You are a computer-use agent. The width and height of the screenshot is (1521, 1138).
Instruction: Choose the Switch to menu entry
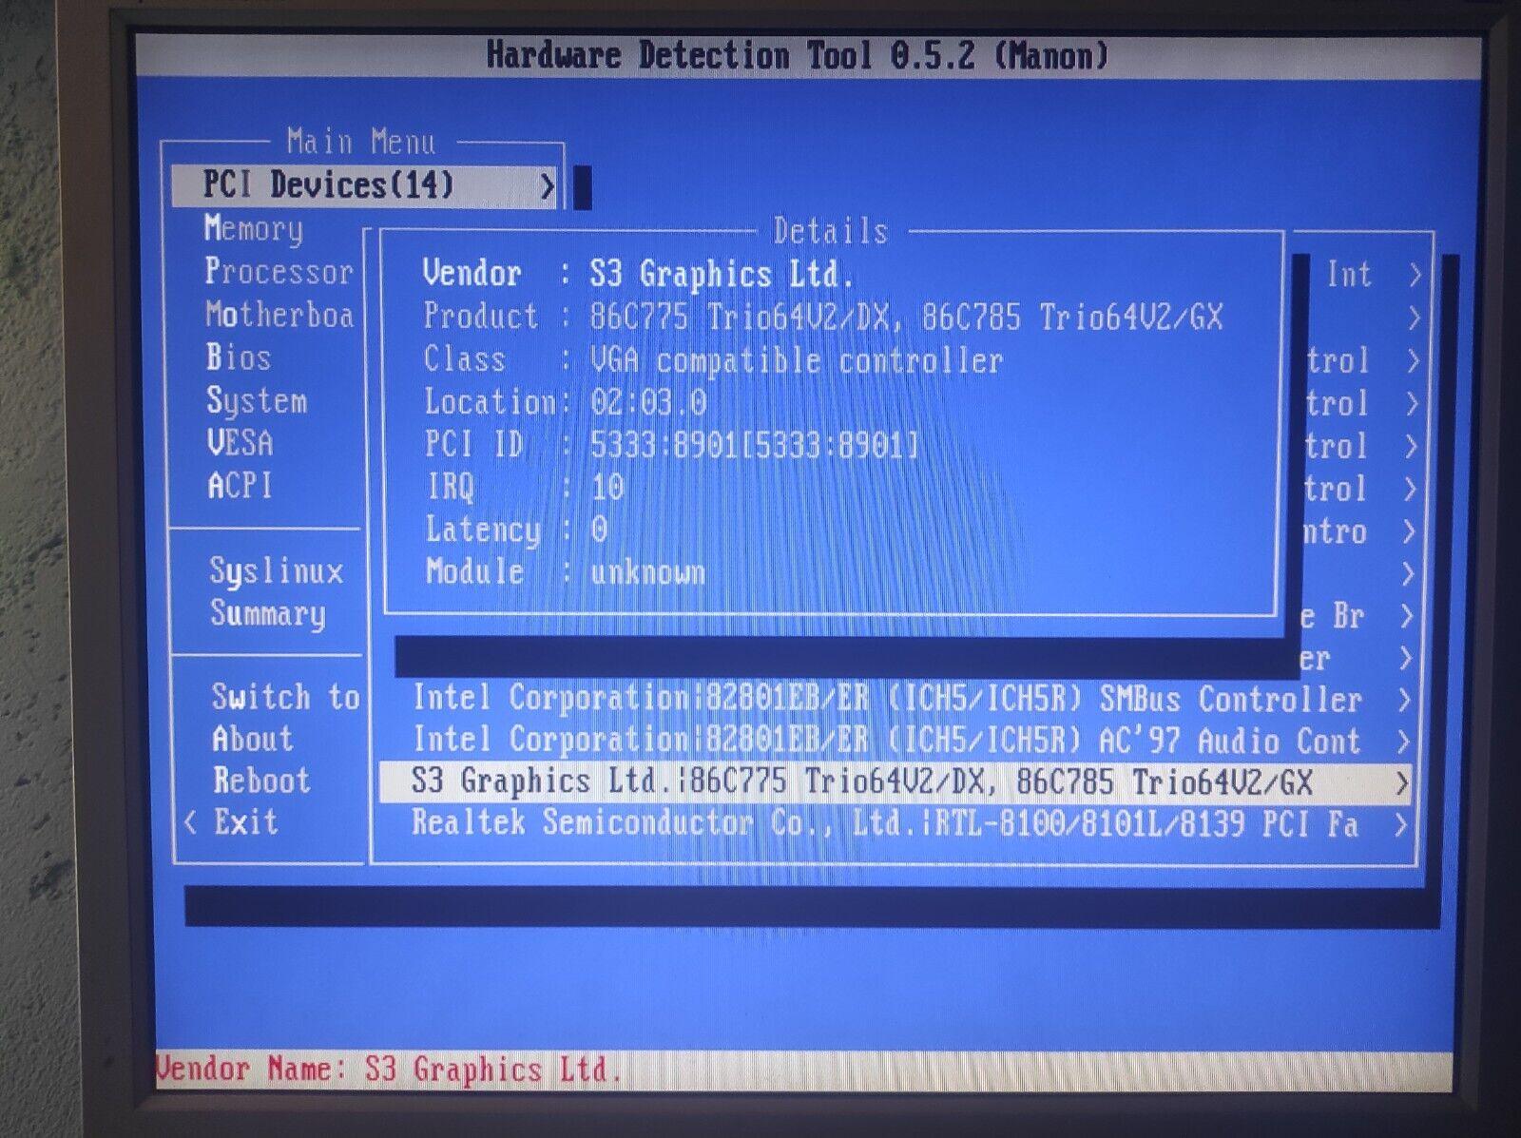285,697
